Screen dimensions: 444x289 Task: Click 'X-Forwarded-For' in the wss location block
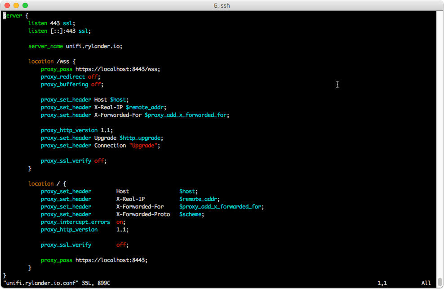pyautogui.click(x=118, y=115)
